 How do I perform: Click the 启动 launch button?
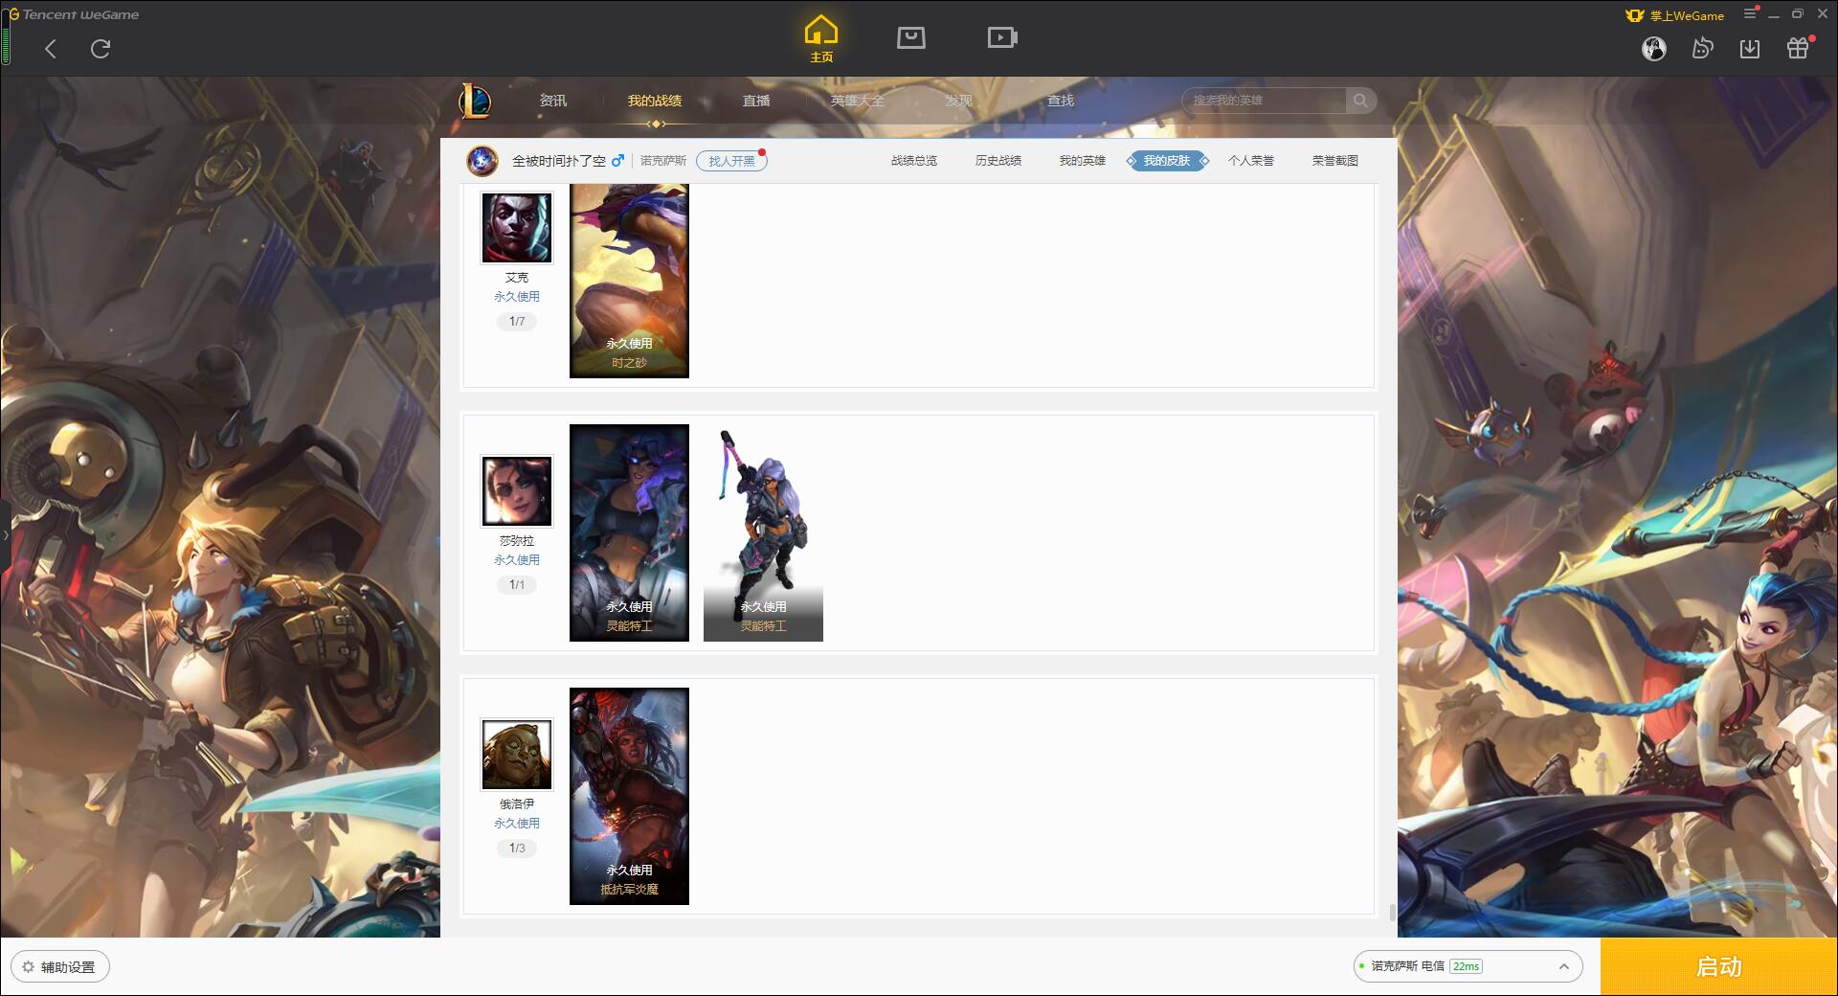pos(1719,967)
